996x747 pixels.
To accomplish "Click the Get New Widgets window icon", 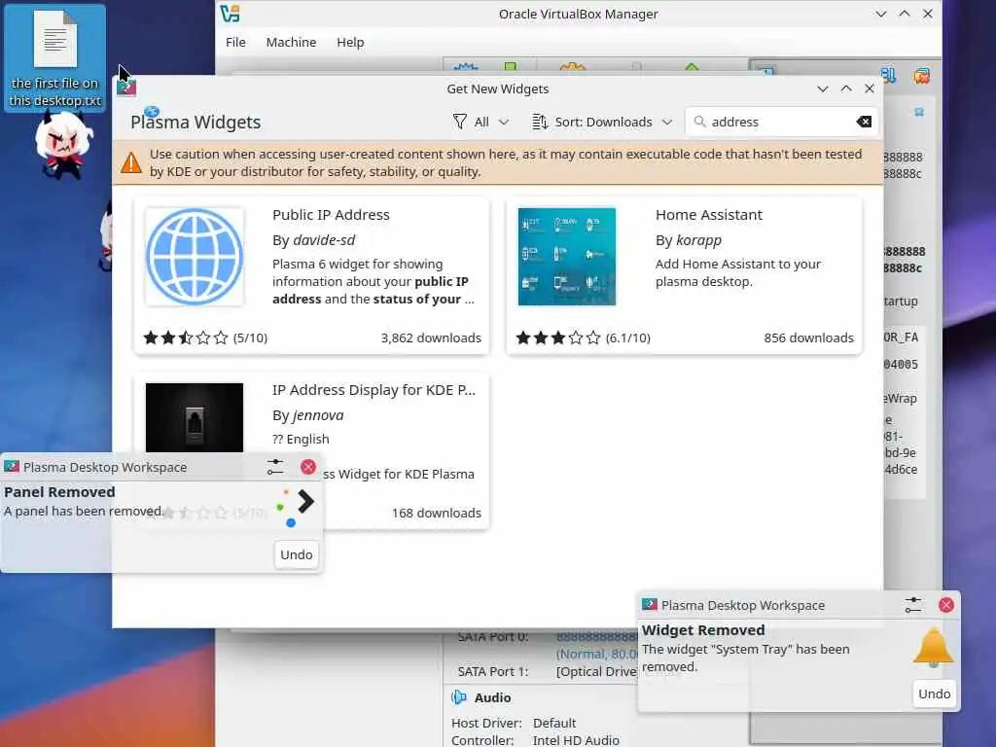I will tap(126, 87).
